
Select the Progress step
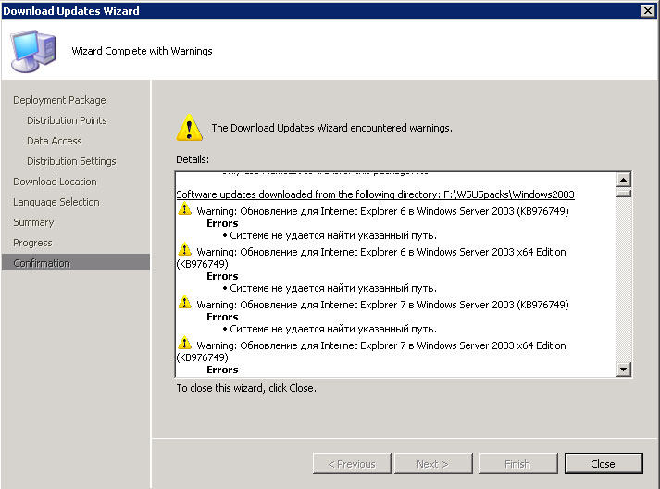32,243
